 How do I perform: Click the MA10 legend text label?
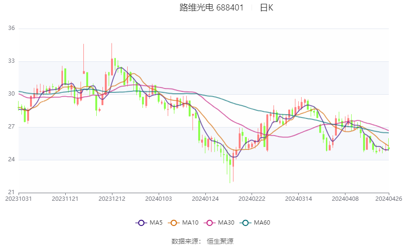click(191, 223)
